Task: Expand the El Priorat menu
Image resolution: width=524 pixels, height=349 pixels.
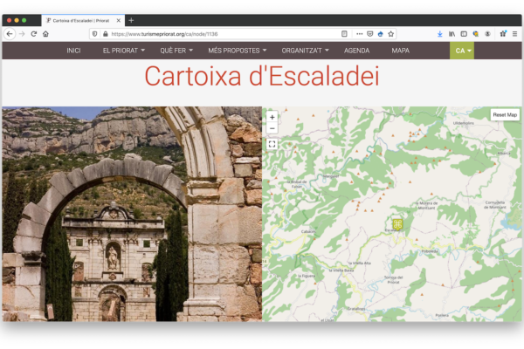Action: [x=124, y=51]
